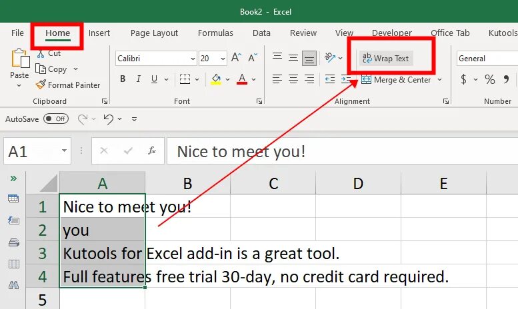Switch to the Data tab

point(261,33)
